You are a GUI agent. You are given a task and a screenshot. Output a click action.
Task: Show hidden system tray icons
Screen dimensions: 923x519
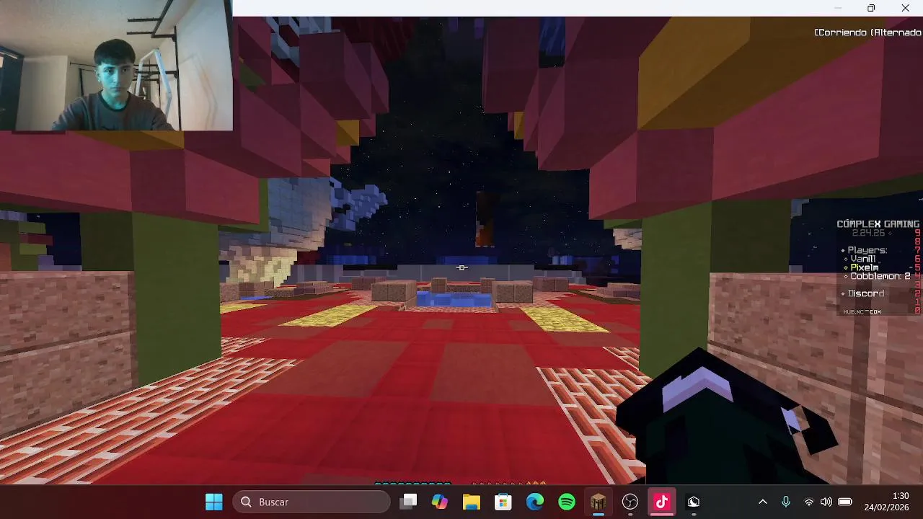(x=763, y=502)
